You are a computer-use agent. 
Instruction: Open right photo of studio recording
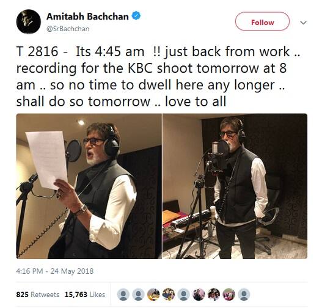[x=235, y=186]
